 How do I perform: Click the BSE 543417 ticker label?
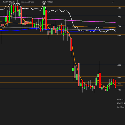[x=48, y=2]
